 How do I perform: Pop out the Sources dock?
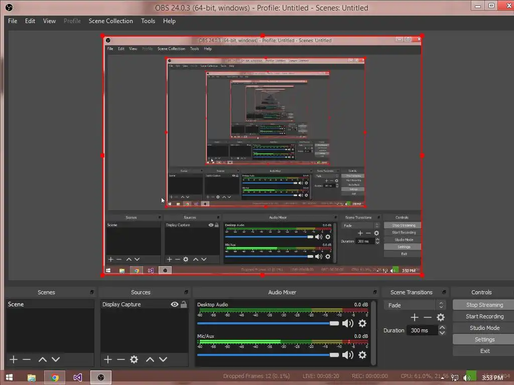tap(186, 292)
